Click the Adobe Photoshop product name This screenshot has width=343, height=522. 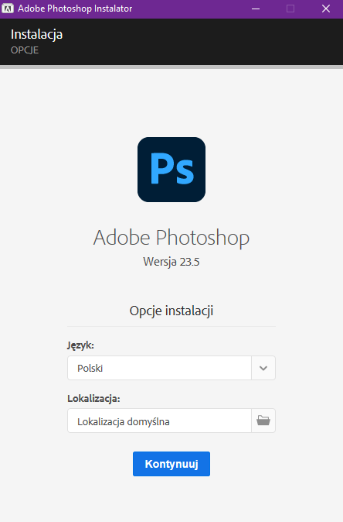[x=171, y=238]
